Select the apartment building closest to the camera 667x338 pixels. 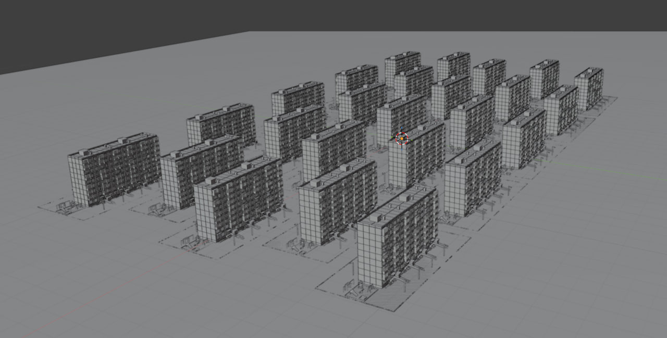pyautogui.click(x=397, y=236)
